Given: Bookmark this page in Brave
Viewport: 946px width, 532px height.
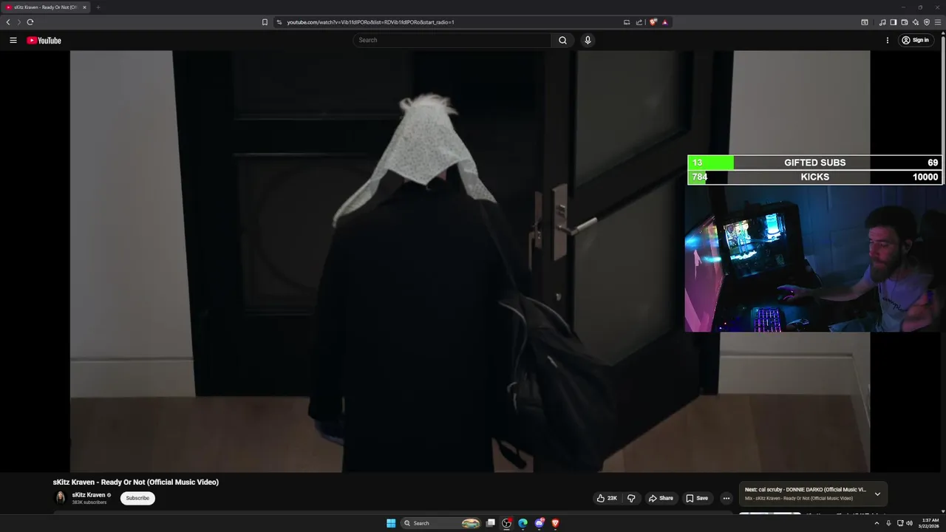Looking at the screenshot, I should pos(265,22).
